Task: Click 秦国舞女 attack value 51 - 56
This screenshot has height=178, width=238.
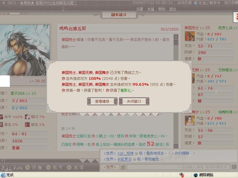Action: click(x=205, y=130)
